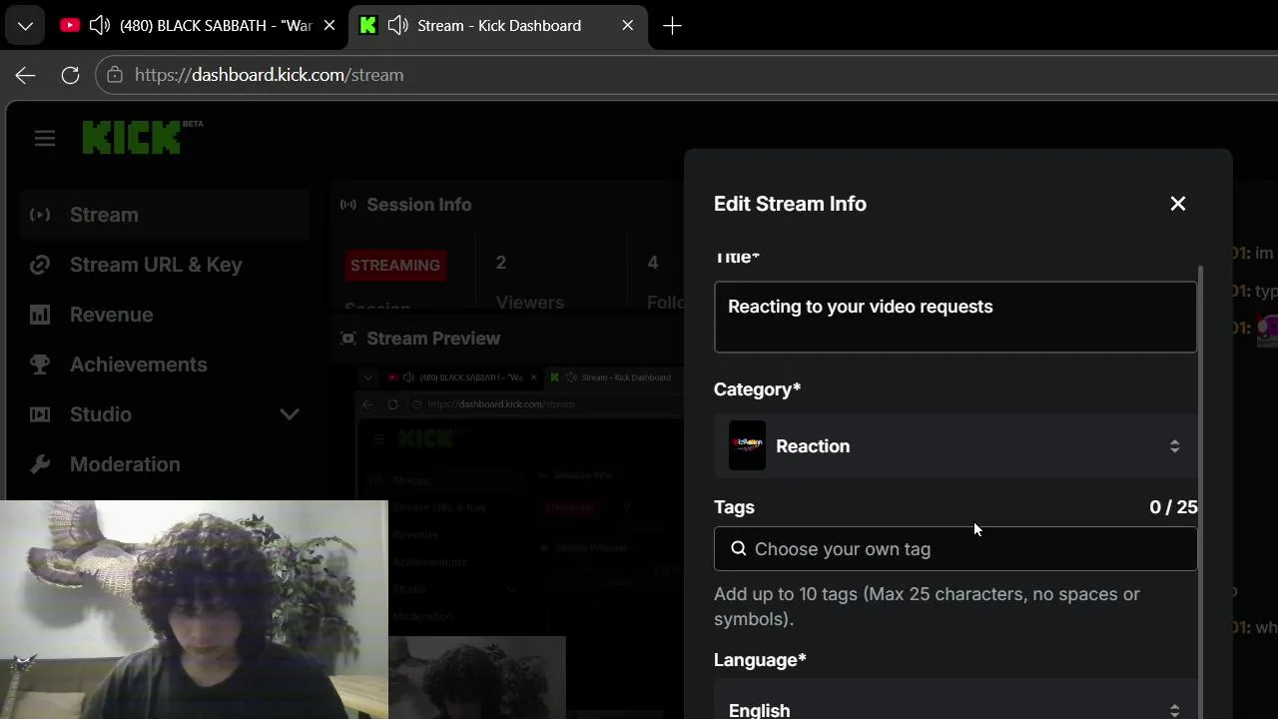
Task: Click the Language selector arrows
Action: point(1174,710)
